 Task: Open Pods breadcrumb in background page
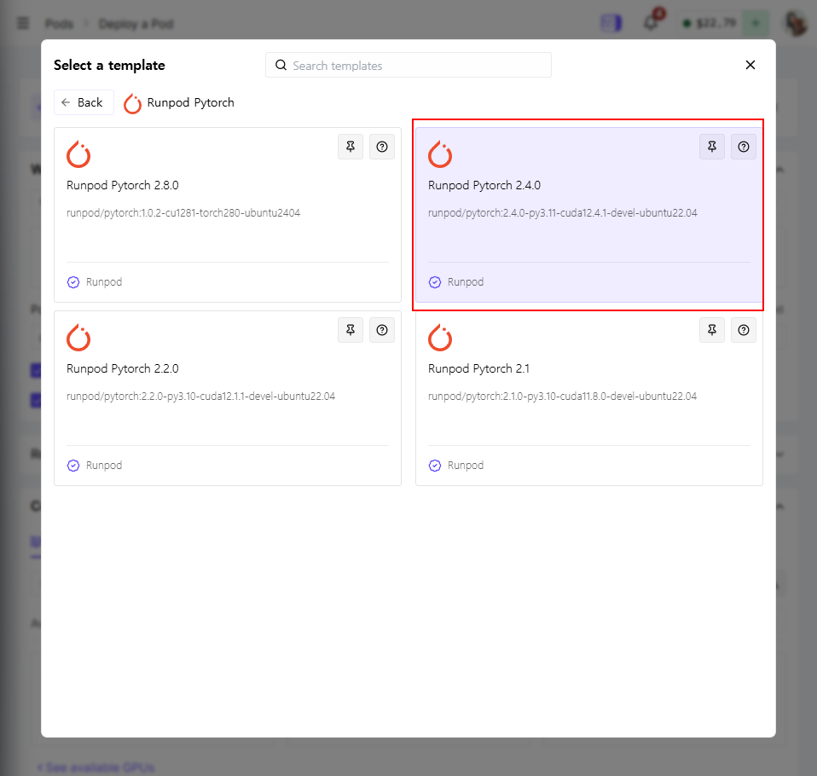(x=59, y=24)
